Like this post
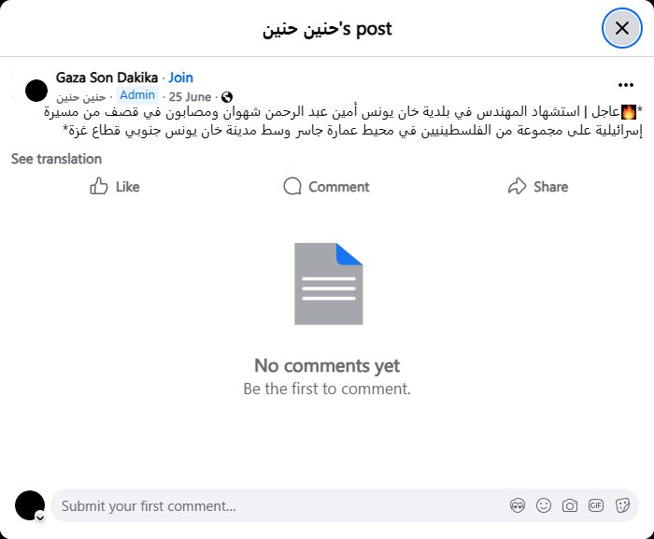Viewport: 654px width, 539px height. pyautogui.click(x=114, y=187)
